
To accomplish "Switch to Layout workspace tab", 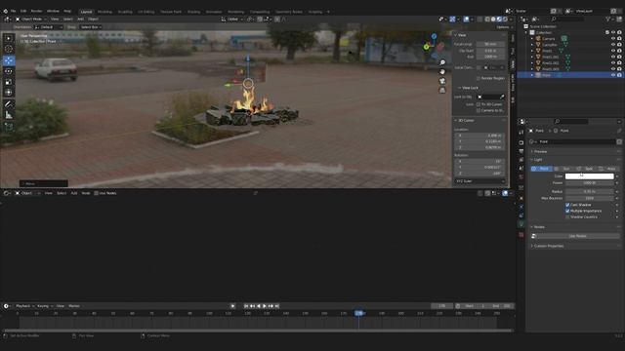I will click(x=86, y=12).
